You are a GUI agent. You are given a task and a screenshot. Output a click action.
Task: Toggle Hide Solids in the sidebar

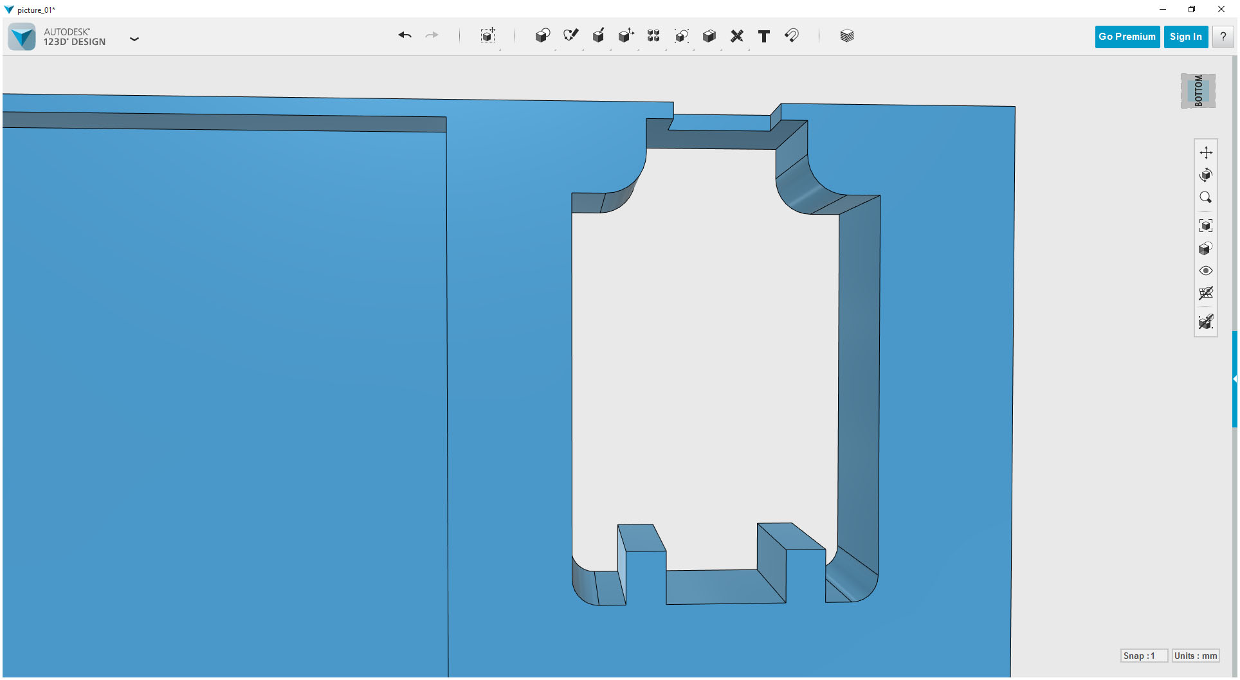point(1206,322)
